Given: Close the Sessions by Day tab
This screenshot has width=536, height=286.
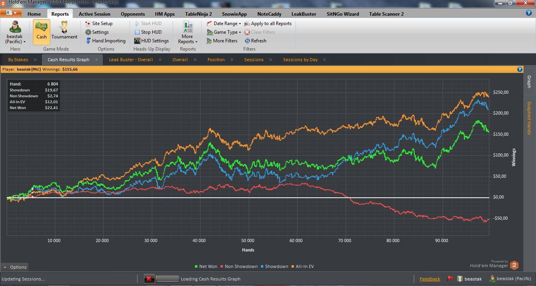Looking at the screenshot, I should pyautogui.click(x=325, y=60).
